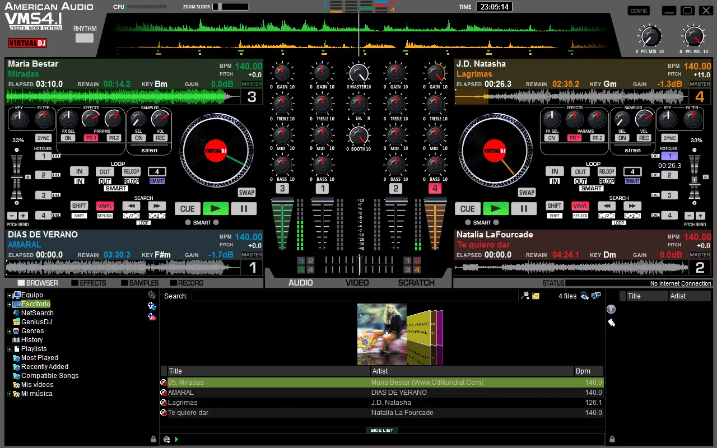The image size is (717, 448).
Task: Set a CUE point on the right deck
Action: pos(467,208)
